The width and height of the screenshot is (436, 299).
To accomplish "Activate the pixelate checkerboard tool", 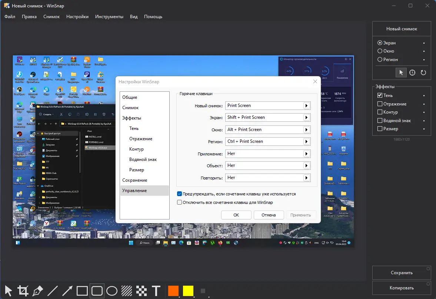I will (x=141, y=291).
